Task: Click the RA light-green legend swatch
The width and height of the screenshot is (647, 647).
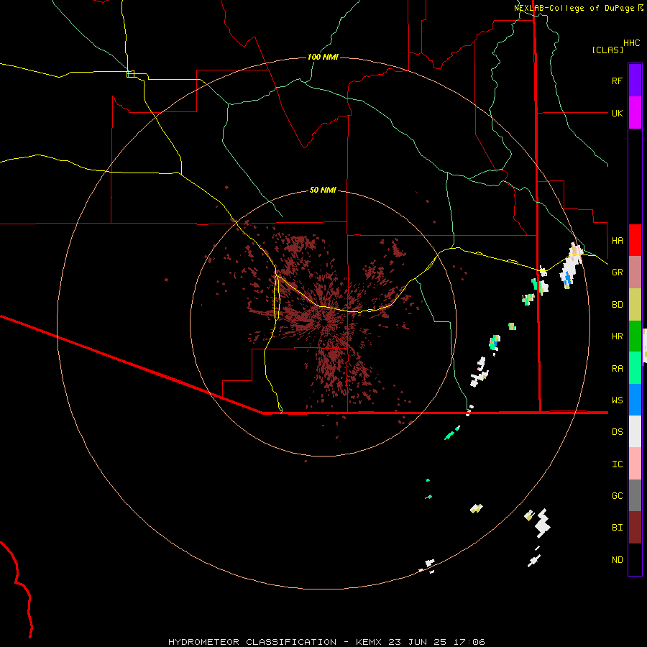Action: (635, 368)
